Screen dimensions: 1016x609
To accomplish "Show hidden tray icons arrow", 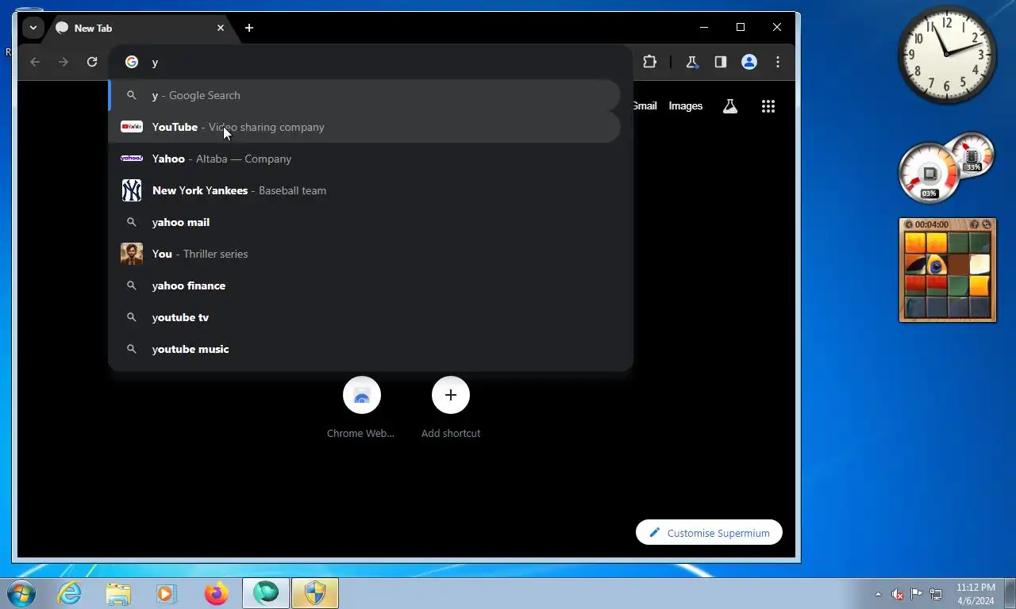I will click(x=878, y=594).
